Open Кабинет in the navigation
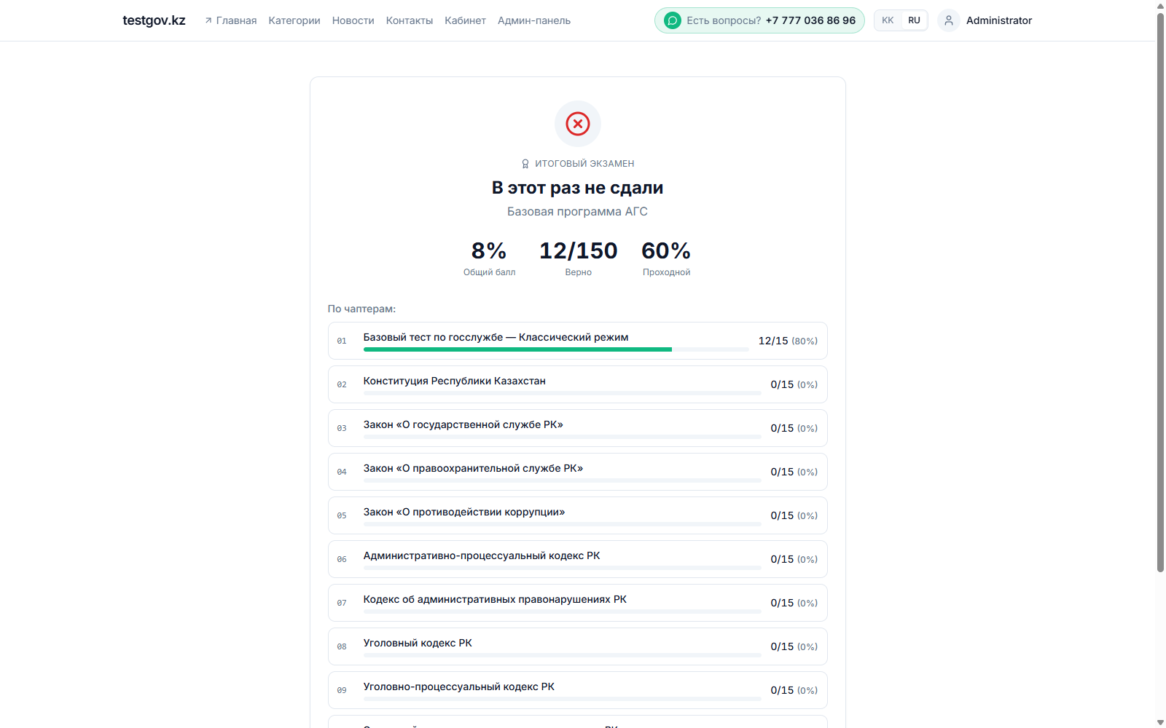 coord(465,20)
